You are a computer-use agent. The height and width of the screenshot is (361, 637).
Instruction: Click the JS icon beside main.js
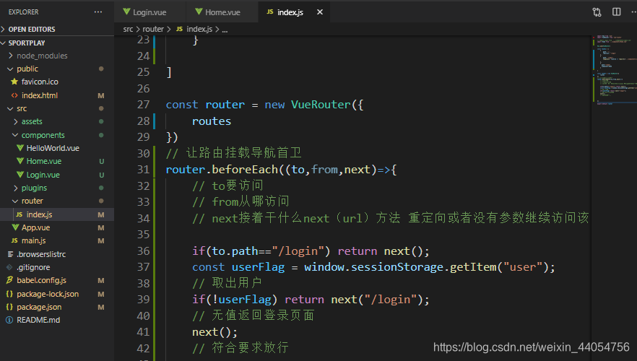coord(14,241)
